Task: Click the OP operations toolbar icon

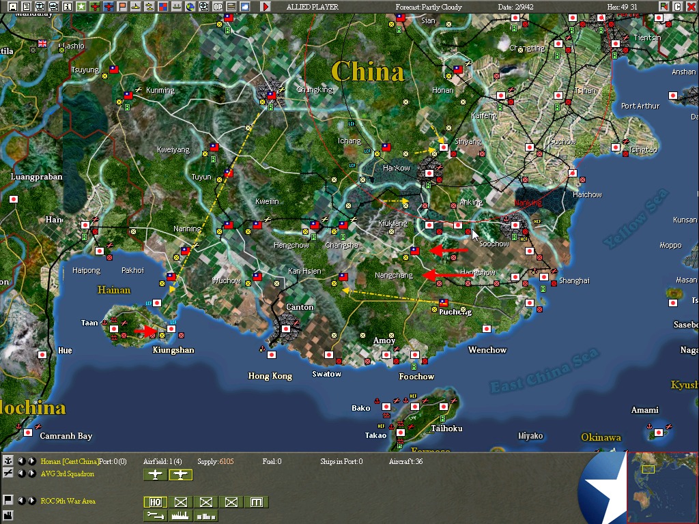Action: (x=218, y=7)
